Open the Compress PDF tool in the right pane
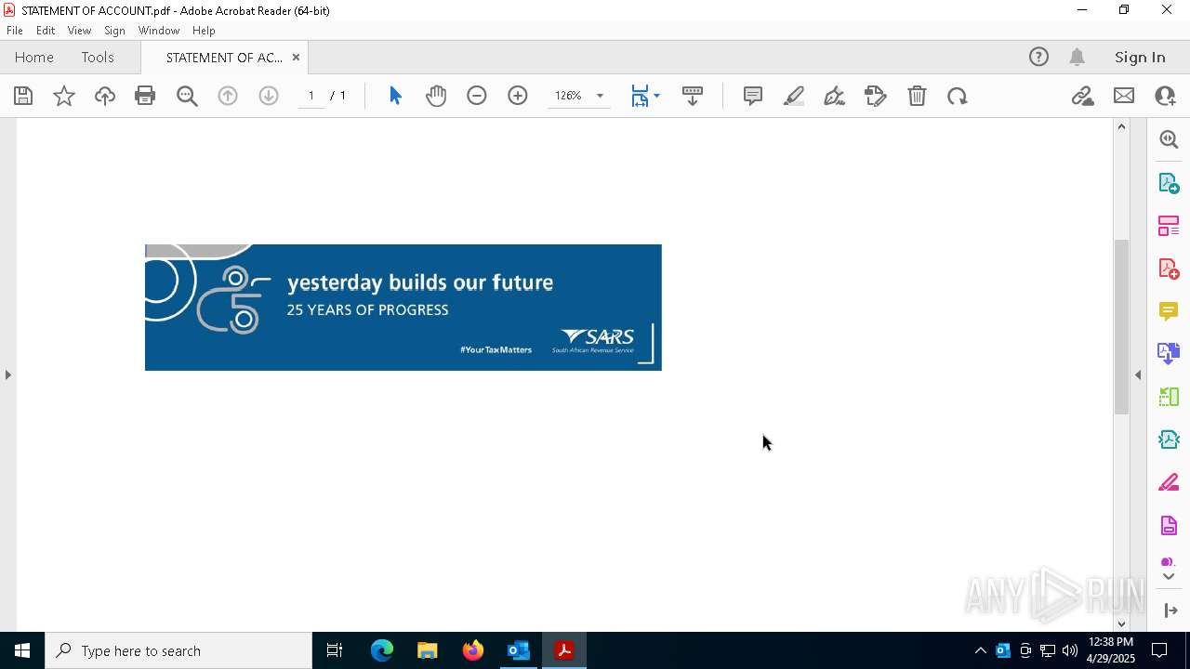Image resolution: width=1190 pixels, height=669 pixels. tap(1169, 439)
